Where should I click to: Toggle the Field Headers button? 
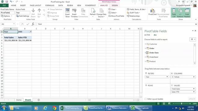187,13
